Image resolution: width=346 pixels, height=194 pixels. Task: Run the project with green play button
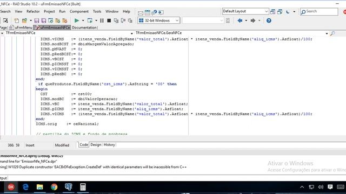(x=77, y=20)
